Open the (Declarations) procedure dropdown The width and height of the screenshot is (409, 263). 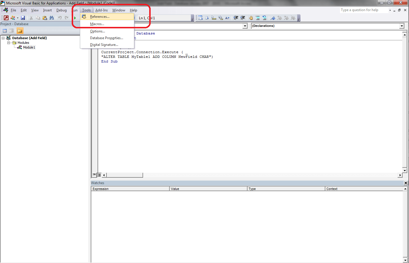pos(402,26)
